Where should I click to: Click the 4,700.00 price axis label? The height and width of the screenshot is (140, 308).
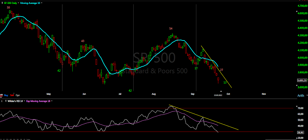(x=302, y=6)
